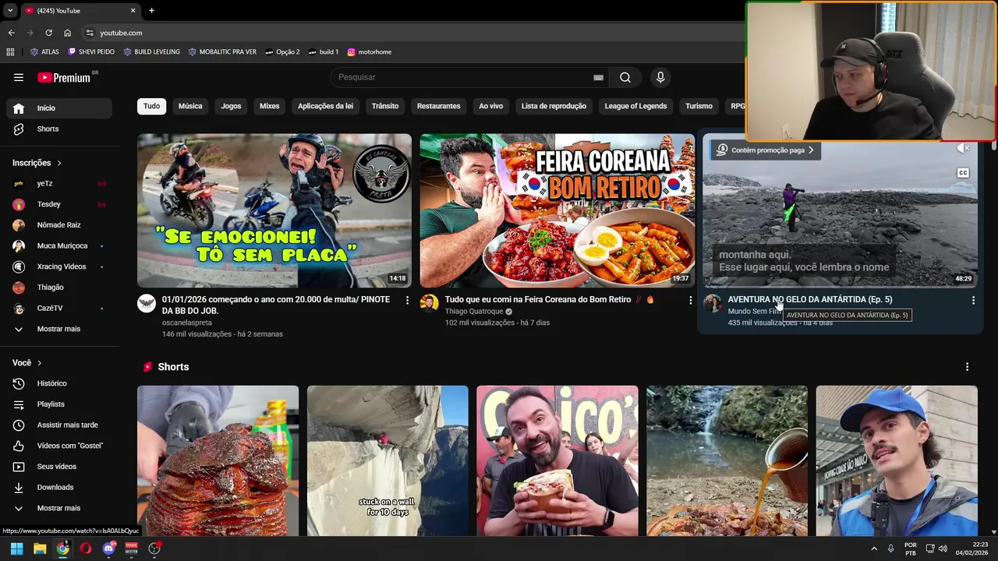This screenshot has width=998, height=561.
Task: Open Shorts shelf options menu
Action: (x=967, y=367)
